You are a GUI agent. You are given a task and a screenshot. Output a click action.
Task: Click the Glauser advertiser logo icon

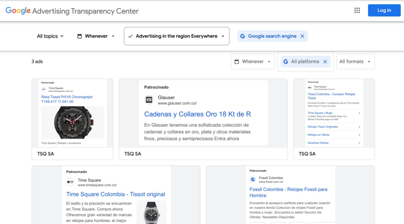click(149, 100)
